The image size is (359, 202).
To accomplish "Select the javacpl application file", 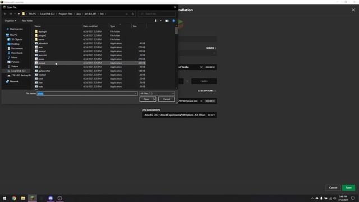I will pyautogui.click(x=42, y=51).
